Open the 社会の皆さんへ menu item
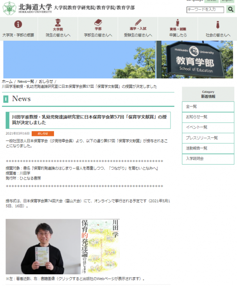The width and height of the screenshot is (237, 286). pyautogui.click(x=218, y=35)
